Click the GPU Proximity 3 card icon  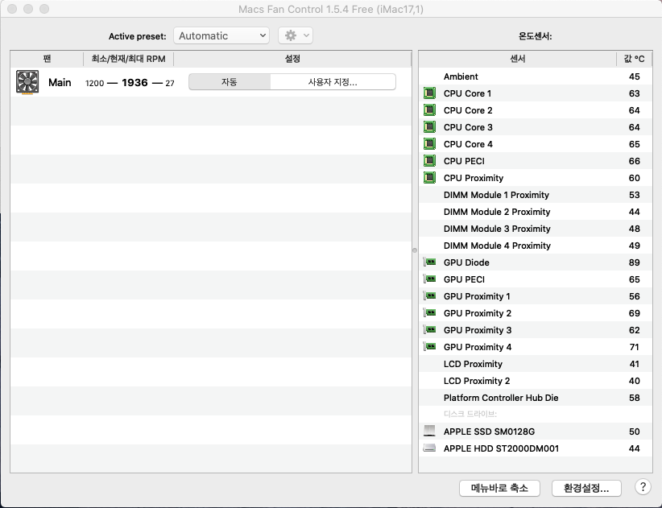tap(429, 330)
